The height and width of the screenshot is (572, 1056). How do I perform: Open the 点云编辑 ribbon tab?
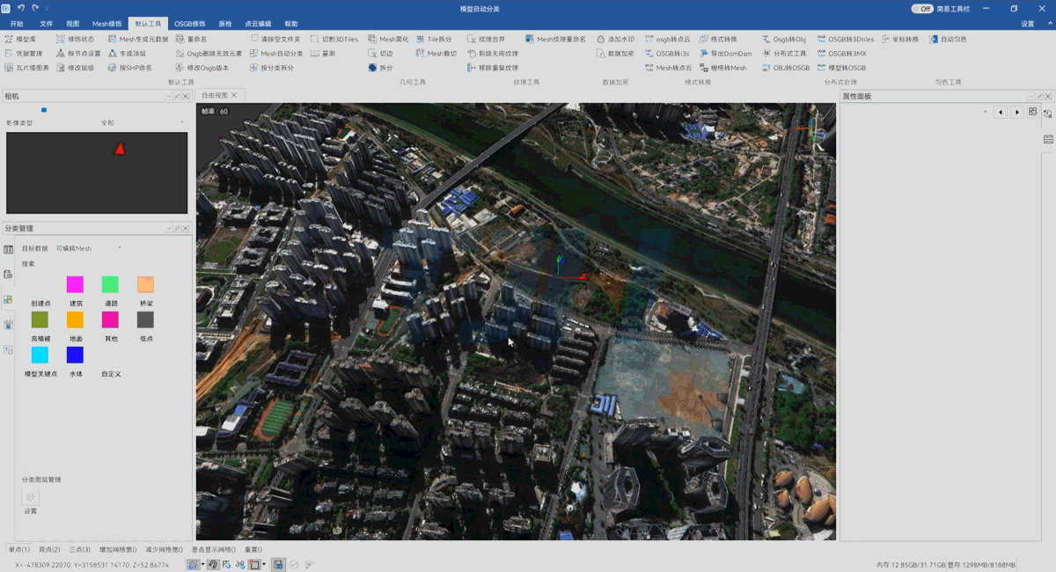point(258,24)
